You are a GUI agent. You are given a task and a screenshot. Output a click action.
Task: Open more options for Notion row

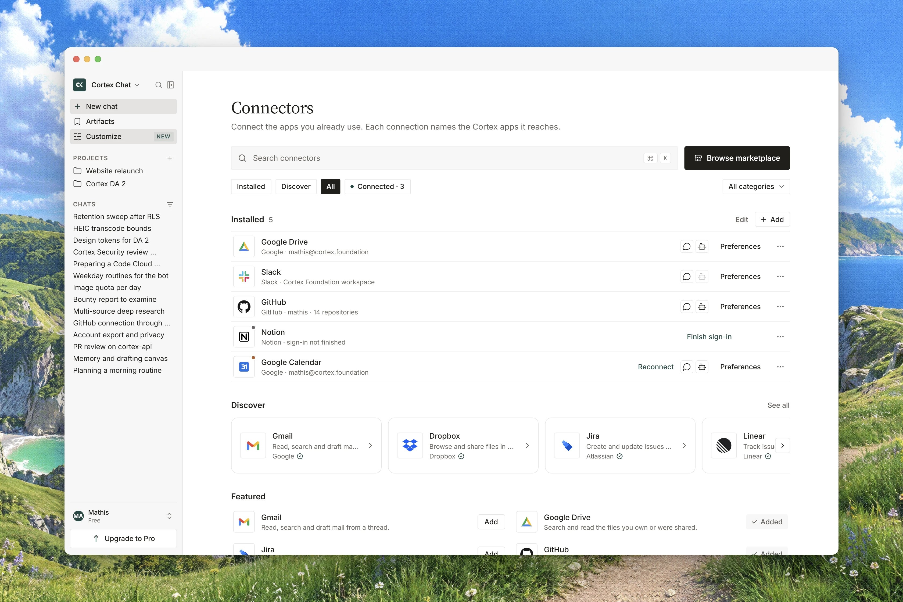pyautogui.click(x=780, y=337)
